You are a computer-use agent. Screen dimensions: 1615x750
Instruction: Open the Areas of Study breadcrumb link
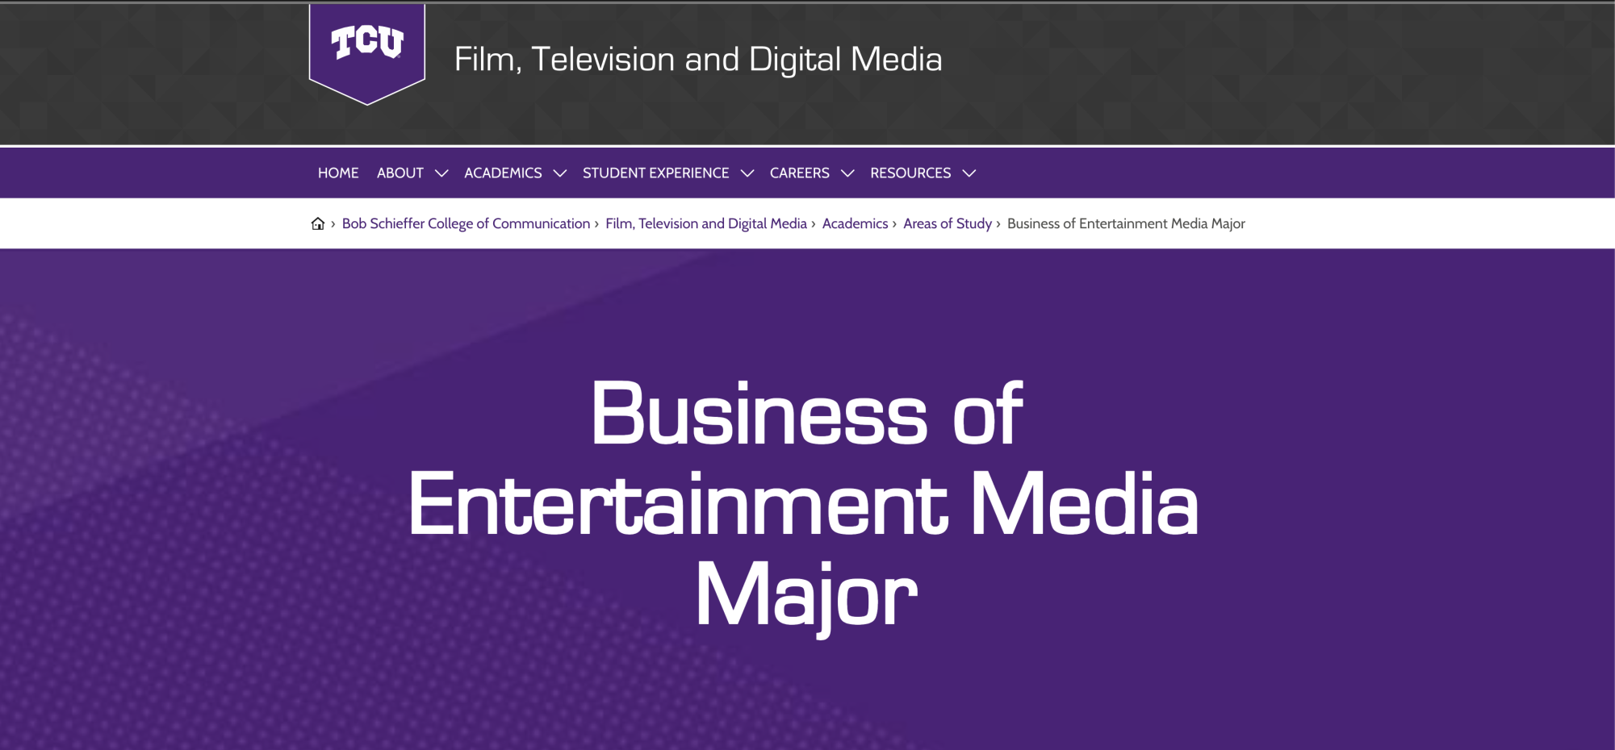pyautogui.click(x=947, y=223)
